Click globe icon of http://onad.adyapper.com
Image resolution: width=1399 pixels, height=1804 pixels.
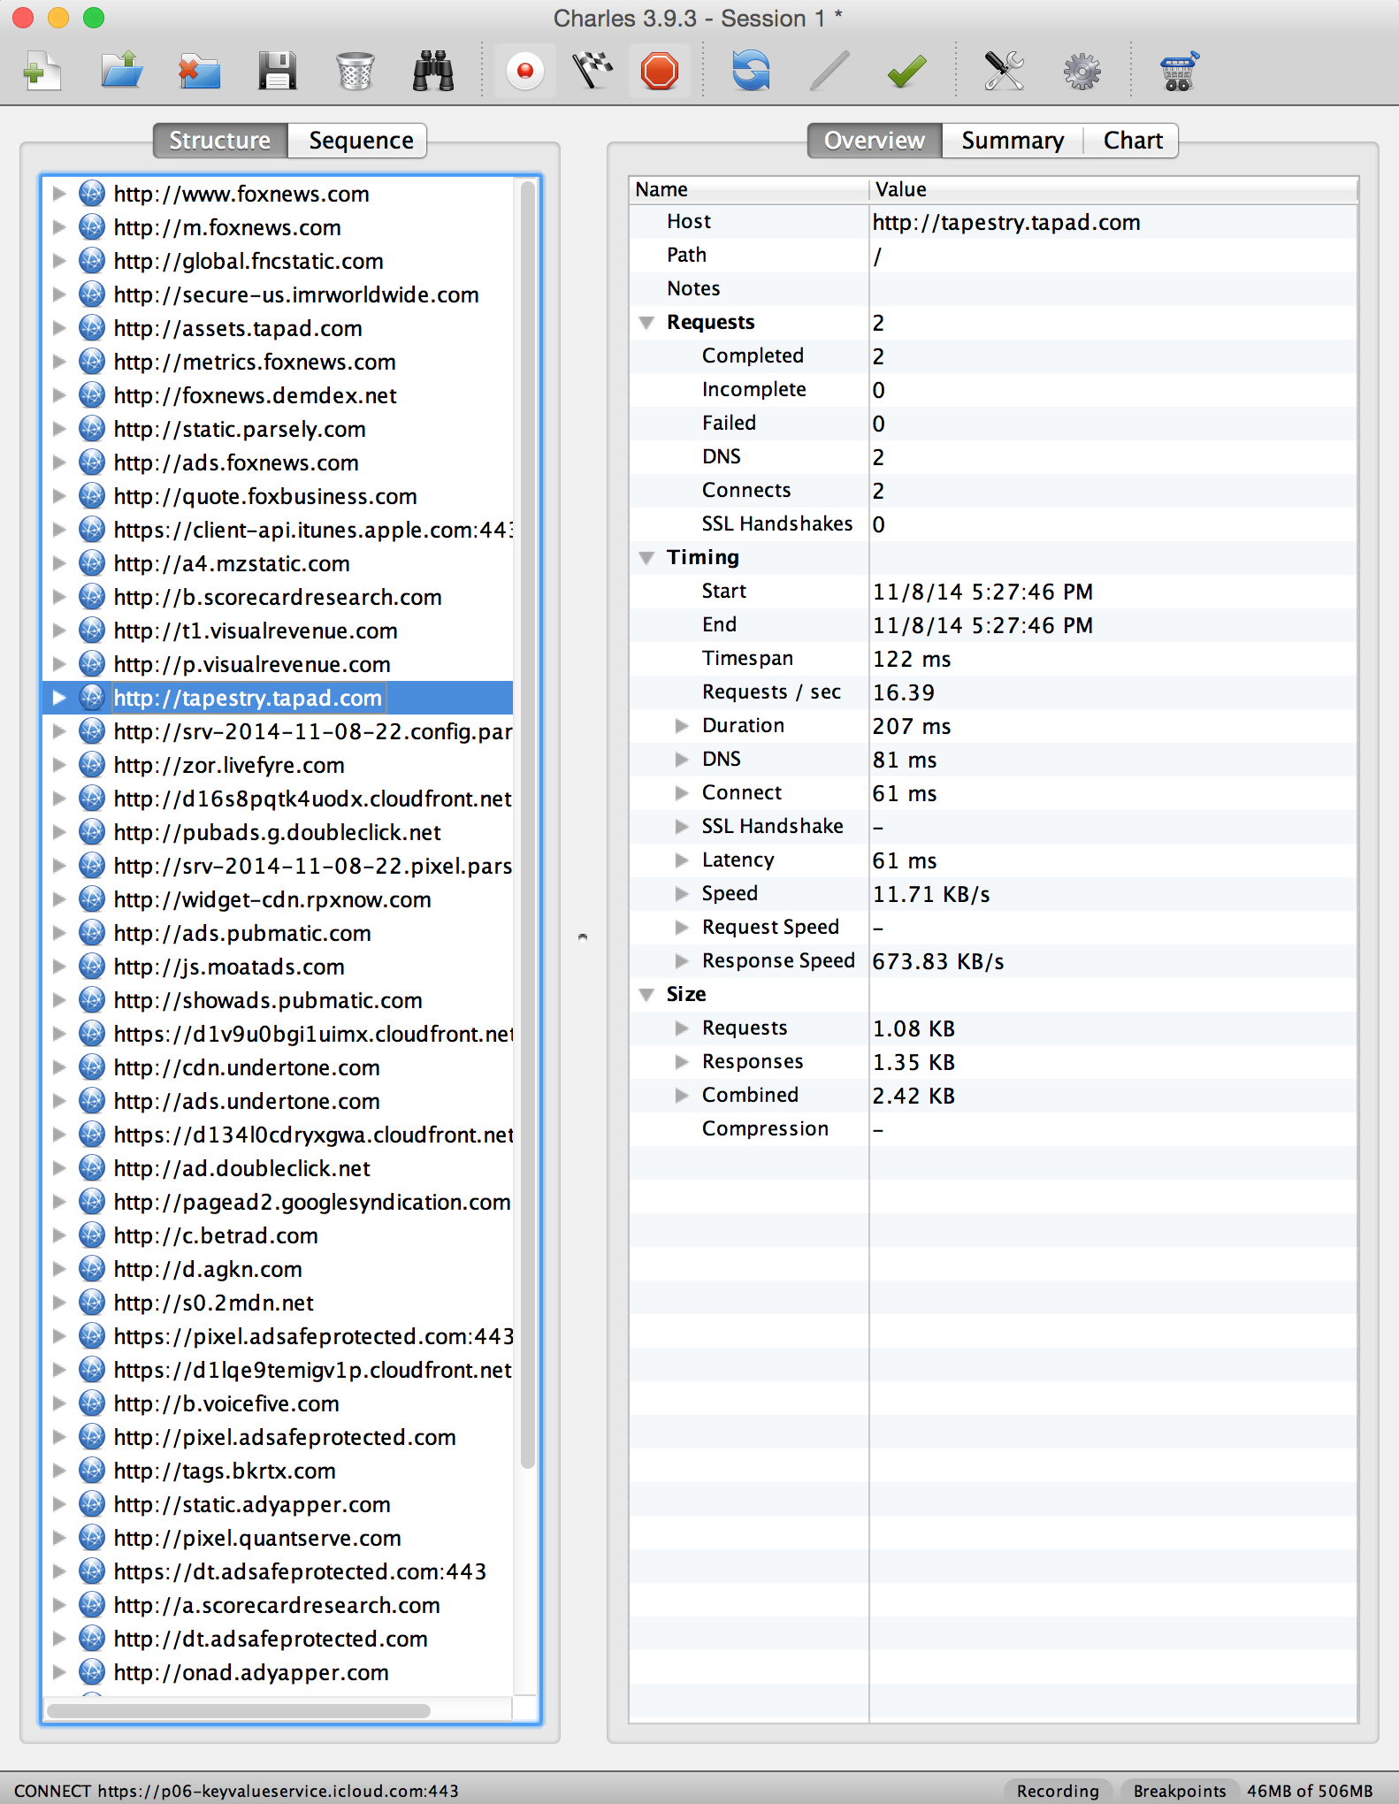tap(92, 1672)
